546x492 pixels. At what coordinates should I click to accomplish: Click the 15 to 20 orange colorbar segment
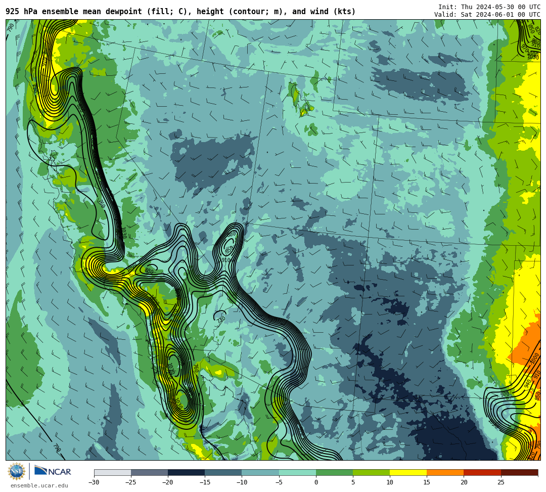tap(445, 472)
